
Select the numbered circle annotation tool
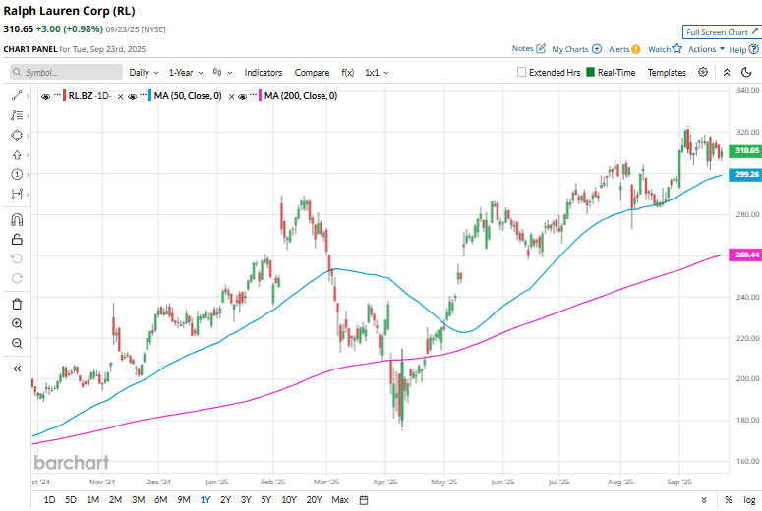pyautogui.click(x=17, y=174)
